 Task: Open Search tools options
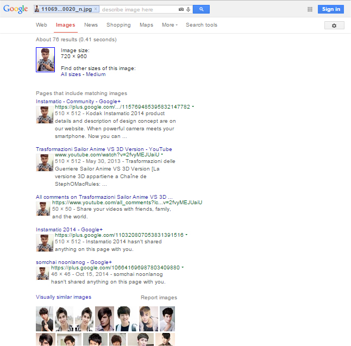point(202,25)
